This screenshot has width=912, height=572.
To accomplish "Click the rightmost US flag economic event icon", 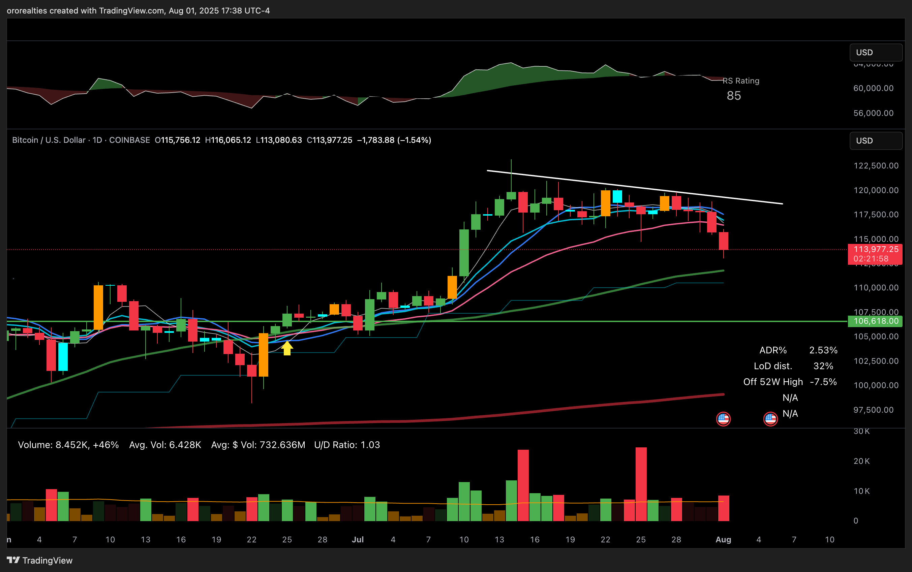I will 770,419.
